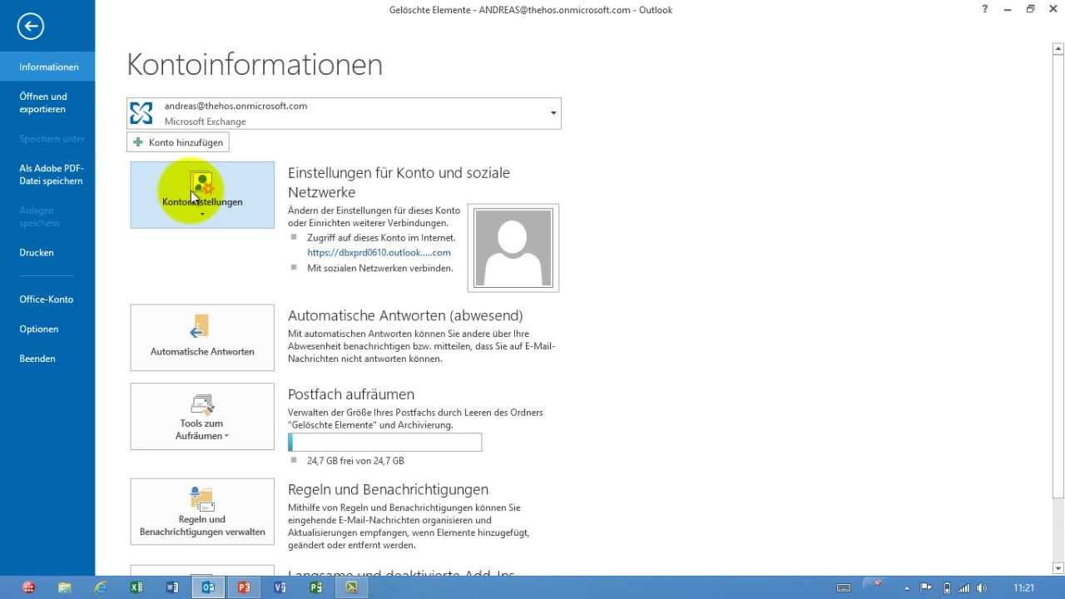Viewport: 1065px width, 599px height.
Task: Click the Action Center flag icon
Action: (926, 588)
